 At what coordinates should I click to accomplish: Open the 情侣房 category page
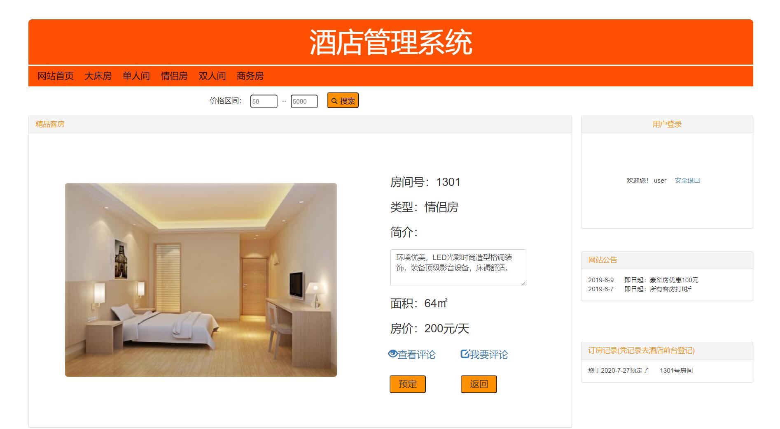pyautogui.click(x=174, y=76)
